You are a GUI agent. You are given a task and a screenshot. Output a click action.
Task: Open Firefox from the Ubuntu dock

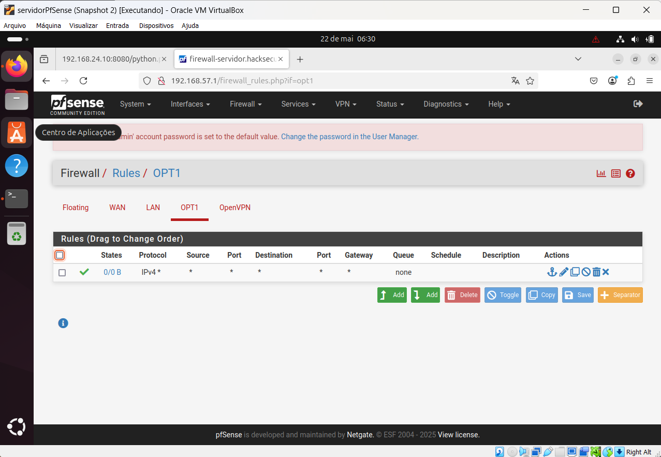[x=17, y=66]
